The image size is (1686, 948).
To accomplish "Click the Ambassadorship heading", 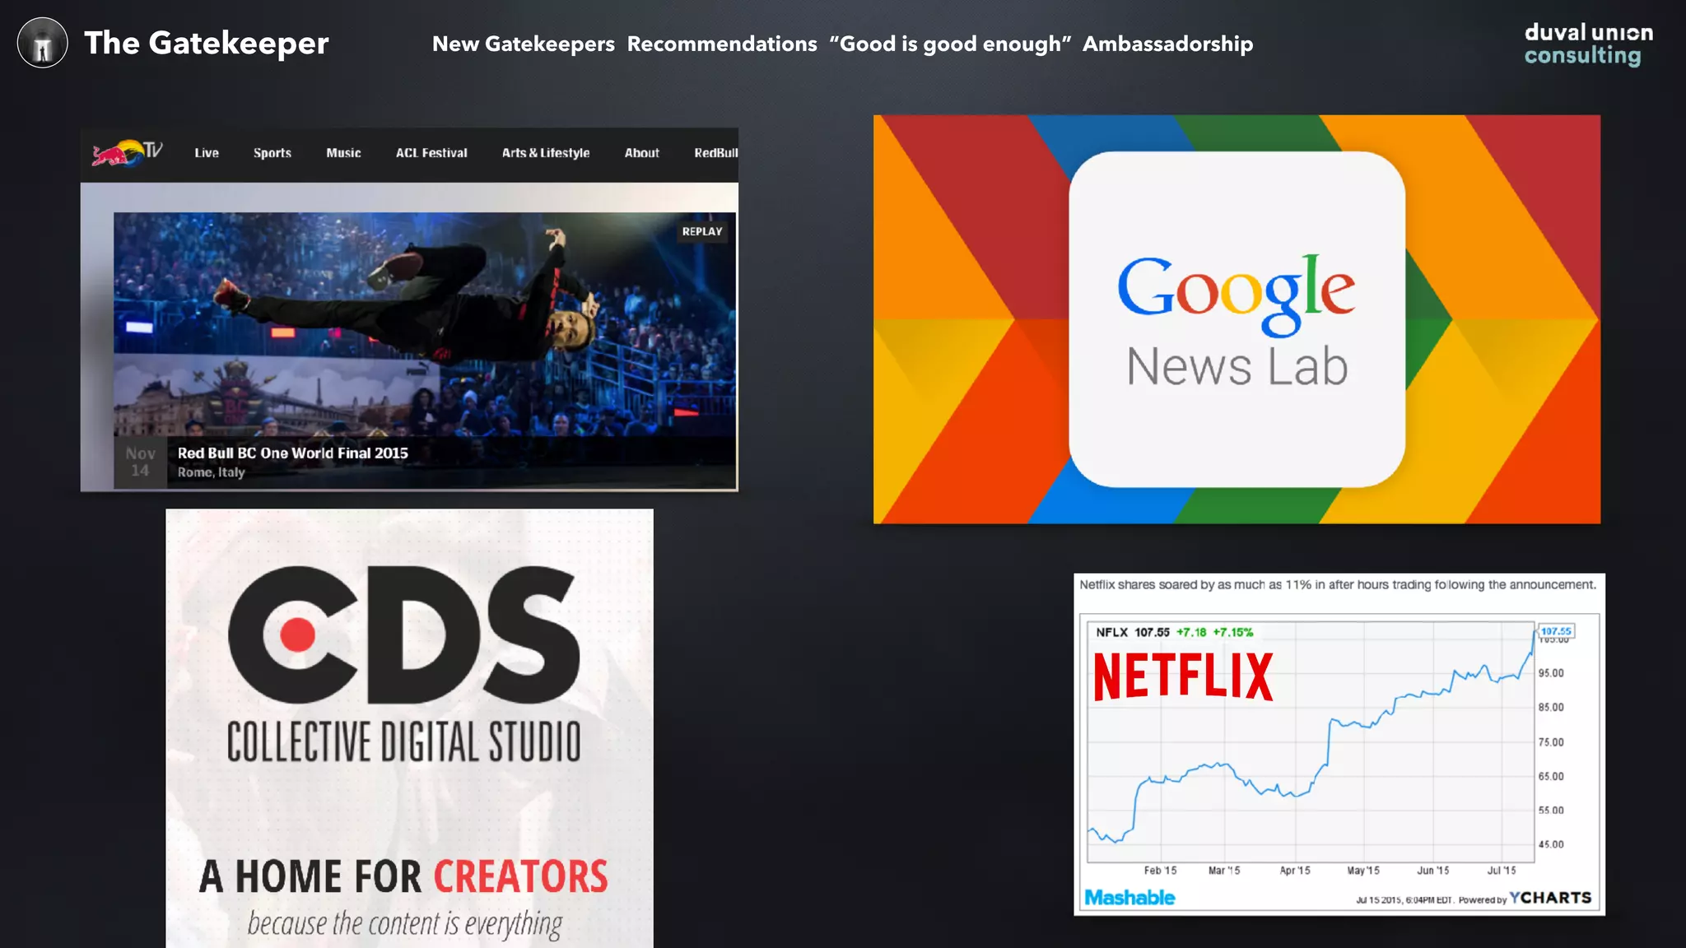I will coord(1167,44).
